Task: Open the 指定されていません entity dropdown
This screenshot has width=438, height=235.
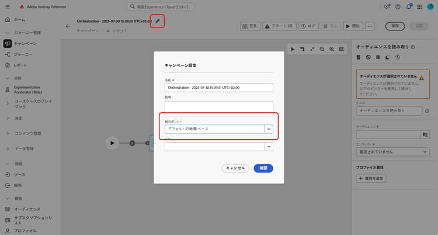Action: point(393,152)
